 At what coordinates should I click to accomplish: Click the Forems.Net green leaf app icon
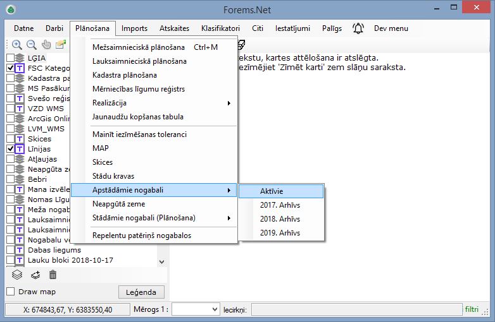(x=11, y=9)
